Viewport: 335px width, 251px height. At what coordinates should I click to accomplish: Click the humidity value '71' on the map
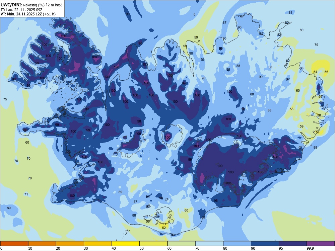click(x=26, y=194)
